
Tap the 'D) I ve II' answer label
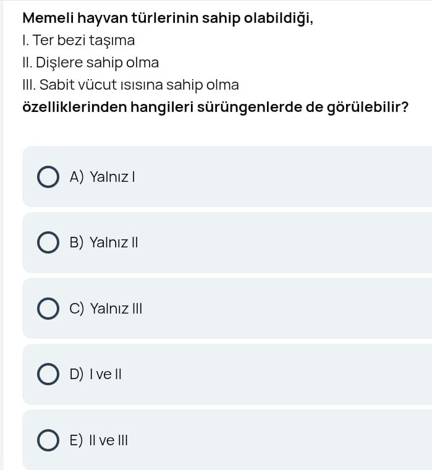pyautogui.click(x=96, y=374)
